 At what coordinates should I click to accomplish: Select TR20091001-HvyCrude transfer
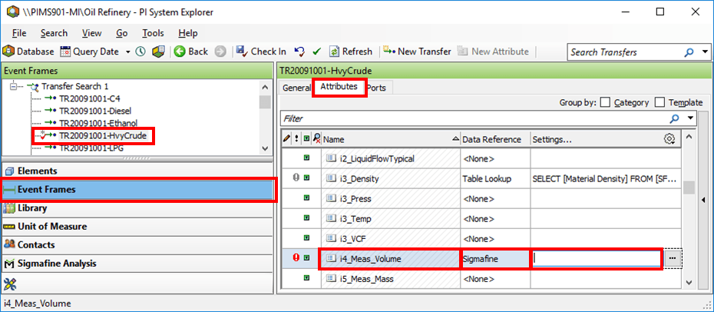[102, 136]
